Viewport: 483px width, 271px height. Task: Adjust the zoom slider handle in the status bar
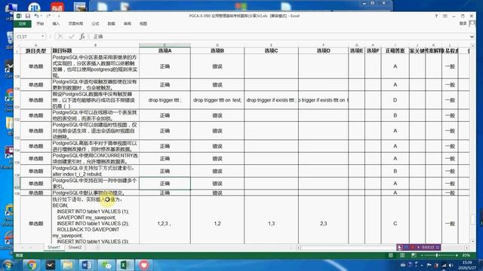pyautogui.click(x=437, y=255)
